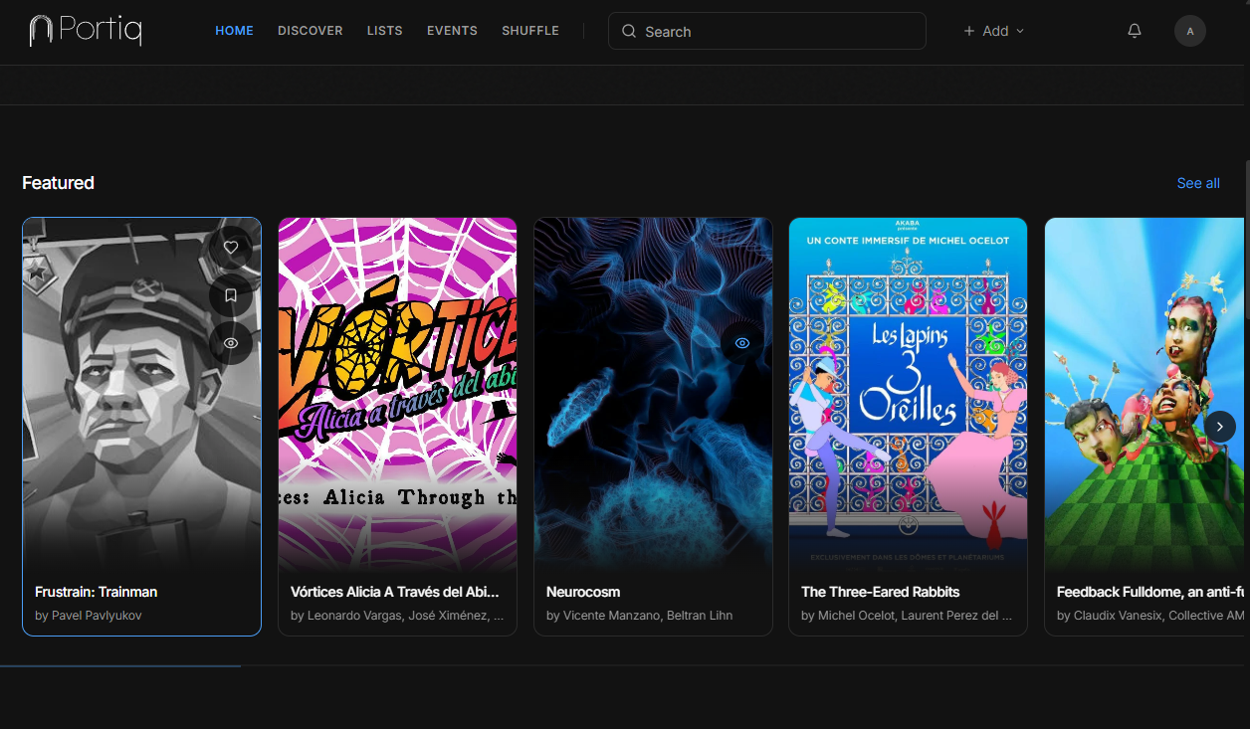Viewport: 1250px width, 729px height.
Task: Click the featured carousel progress bar
Action: (625, 665)
